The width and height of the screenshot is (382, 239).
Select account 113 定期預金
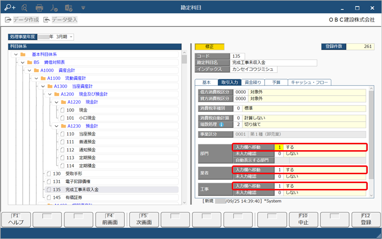tap(118, 158)
